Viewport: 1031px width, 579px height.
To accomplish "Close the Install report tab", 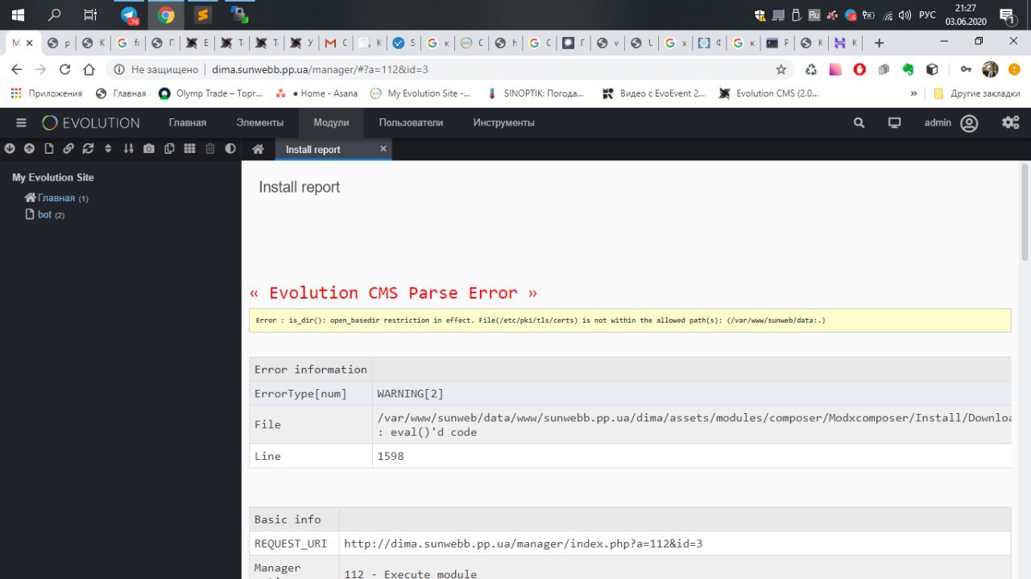I will [x=383, y=148].
